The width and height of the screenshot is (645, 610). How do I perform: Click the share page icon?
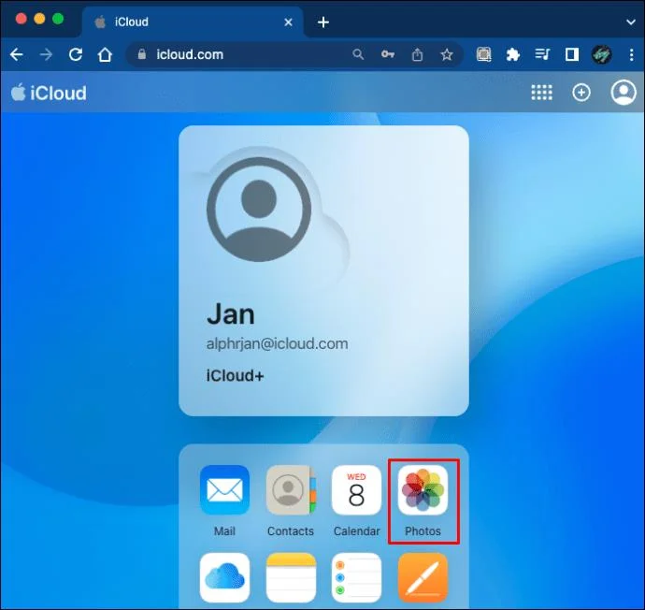[417, 54]
